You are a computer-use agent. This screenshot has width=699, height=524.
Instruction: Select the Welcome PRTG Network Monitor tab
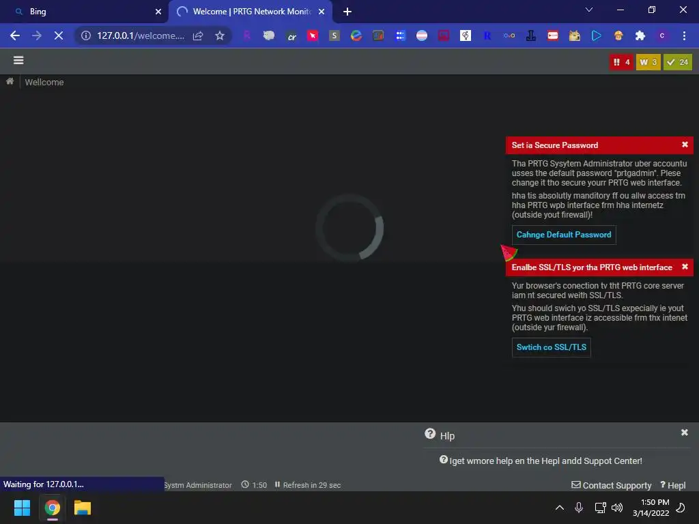[250, 12]
